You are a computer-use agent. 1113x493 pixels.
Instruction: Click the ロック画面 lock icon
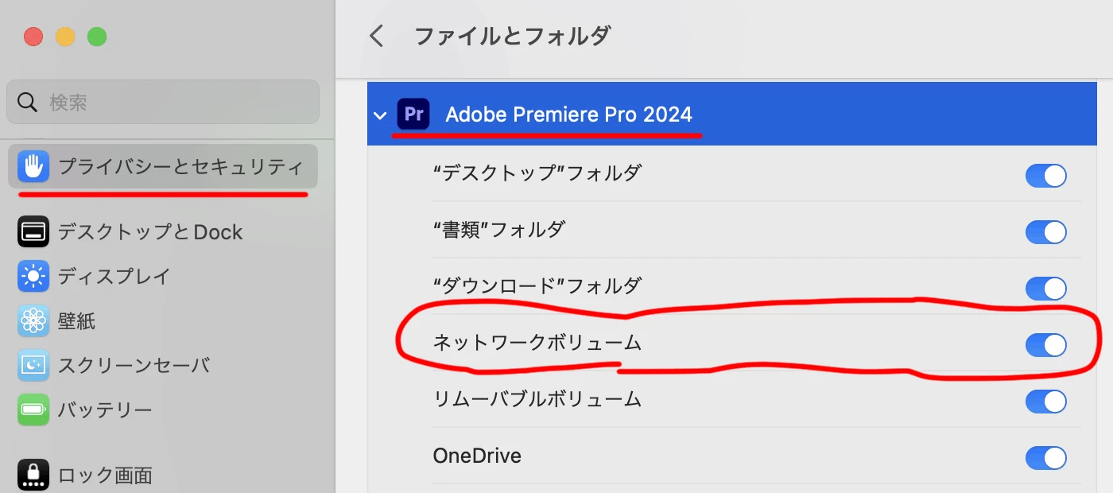tap(33, 476)
